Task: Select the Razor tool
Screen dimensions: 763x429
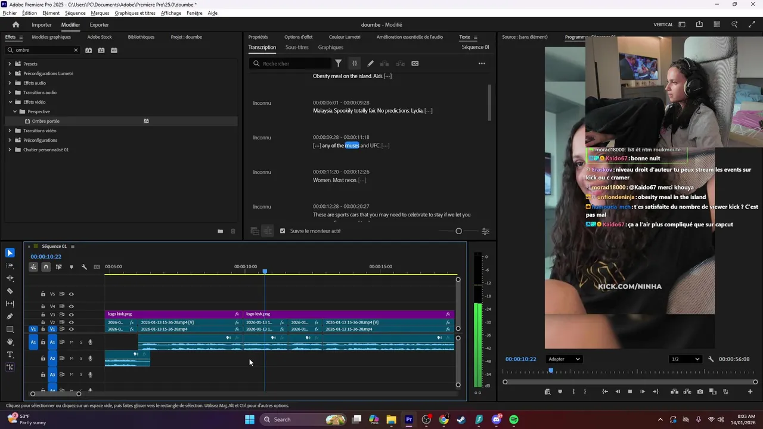Action: 10,291
